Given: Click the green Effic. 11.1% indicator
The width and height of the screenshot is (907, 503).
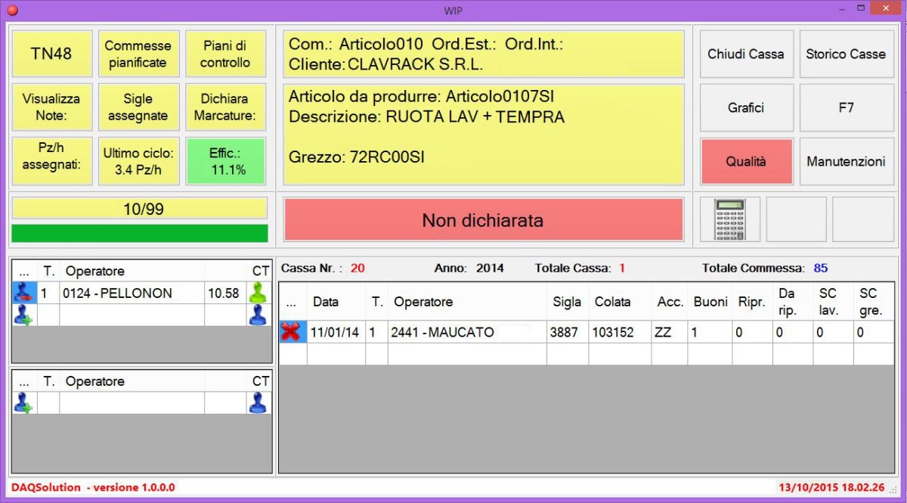Looking at the screenshot, I should (225, 161).
